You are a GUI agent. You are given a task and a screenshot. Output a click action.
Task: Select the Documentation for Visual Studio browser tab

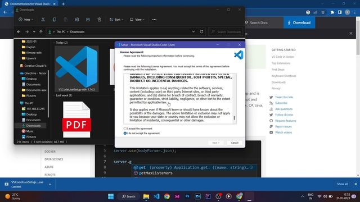pyautogui.click(x=30, y=4)
